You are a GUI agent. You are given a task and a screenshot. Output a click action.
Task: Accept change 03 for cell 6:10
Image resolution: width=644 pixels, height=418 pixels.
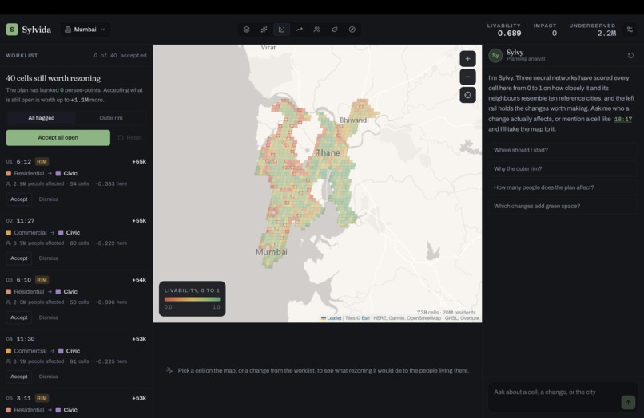pyautogui.click(x=19, y=317)
